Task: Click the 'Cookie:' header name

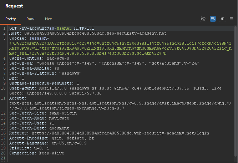Action: tap(18, 38)
